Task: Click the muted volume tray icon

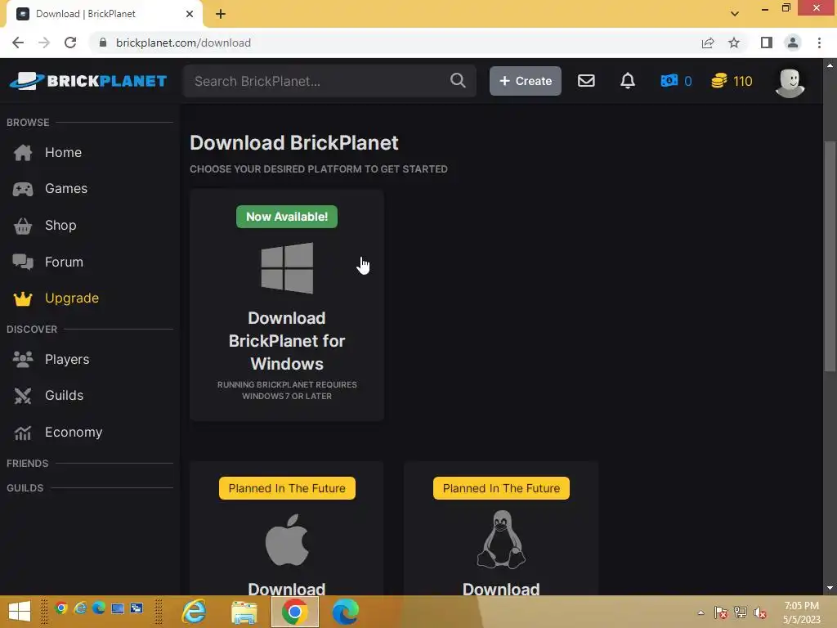Action: 760,612
